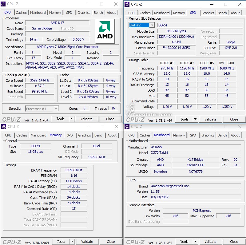The width and height of the screenshot is (246, 245).
Task: Click the Tools button in the Mainboard window
Action: pos(184,242)
